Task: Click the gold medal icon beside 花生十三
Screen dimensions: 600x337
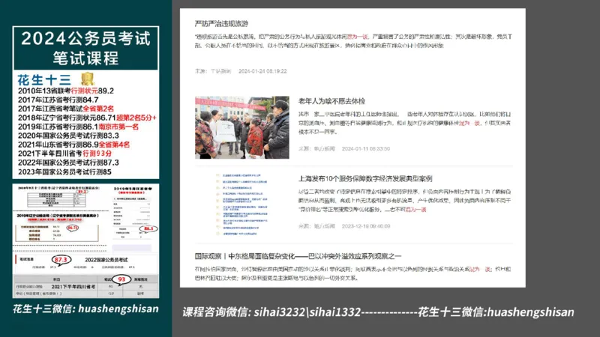Action: pos(87,79)
